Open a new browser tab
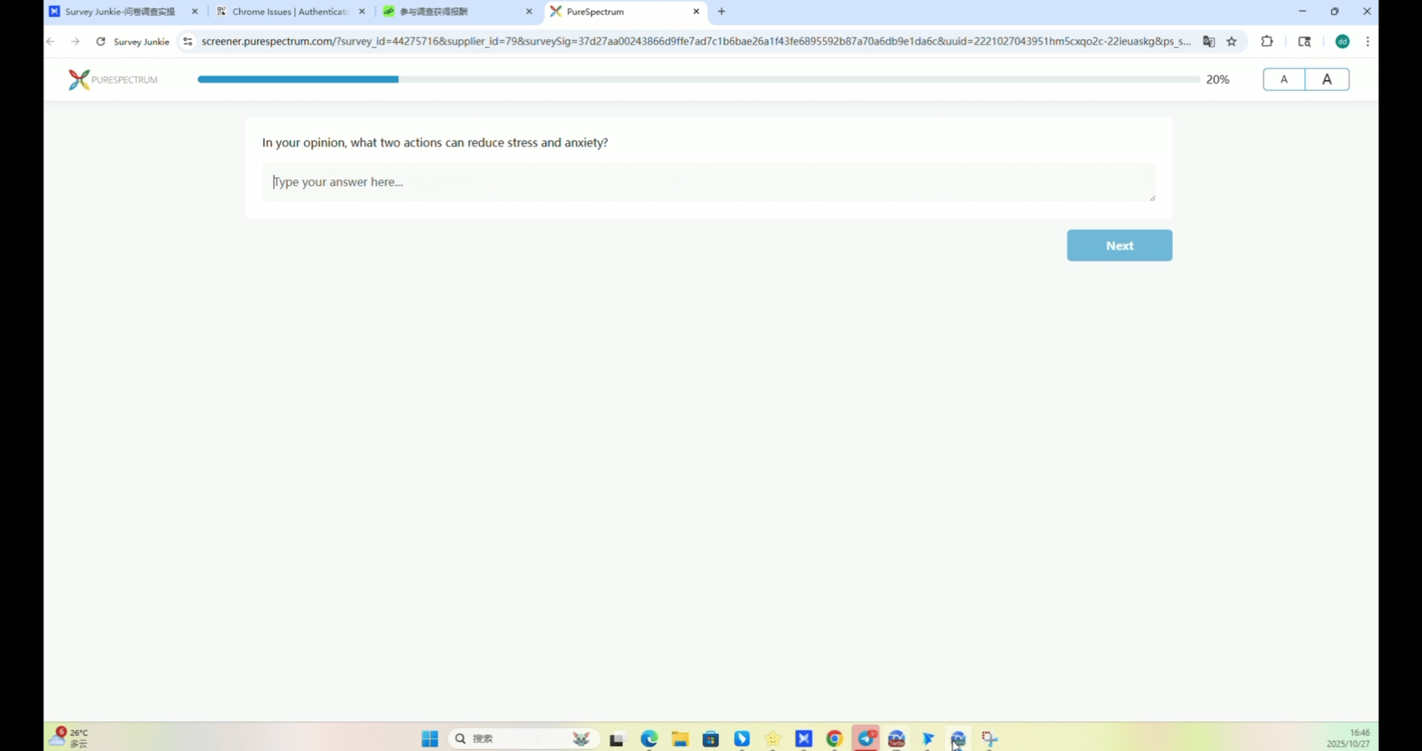Image resolution: width=1422 pixels, height=751 pixels. pos(721,12)
